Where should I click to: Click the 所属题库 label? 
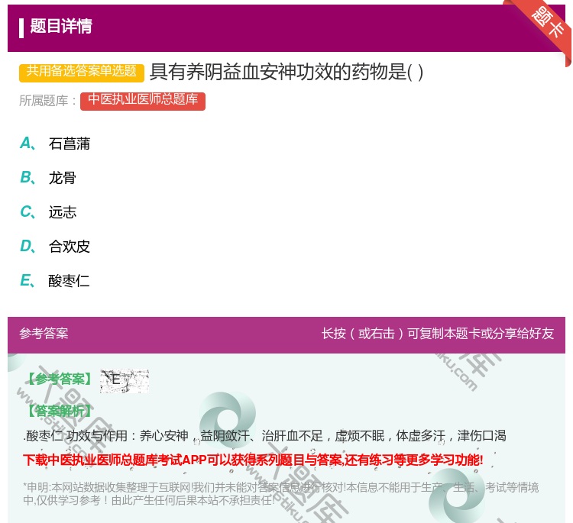pyautogui.click(x=47, y=101)
